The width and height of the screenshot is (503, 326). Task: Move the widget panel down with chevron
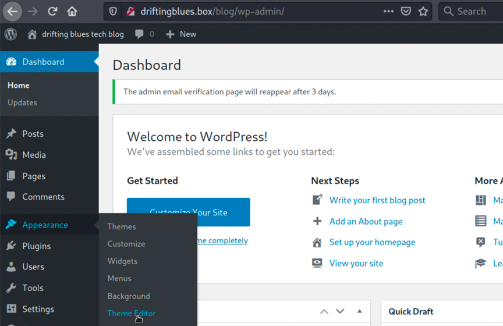340,311
